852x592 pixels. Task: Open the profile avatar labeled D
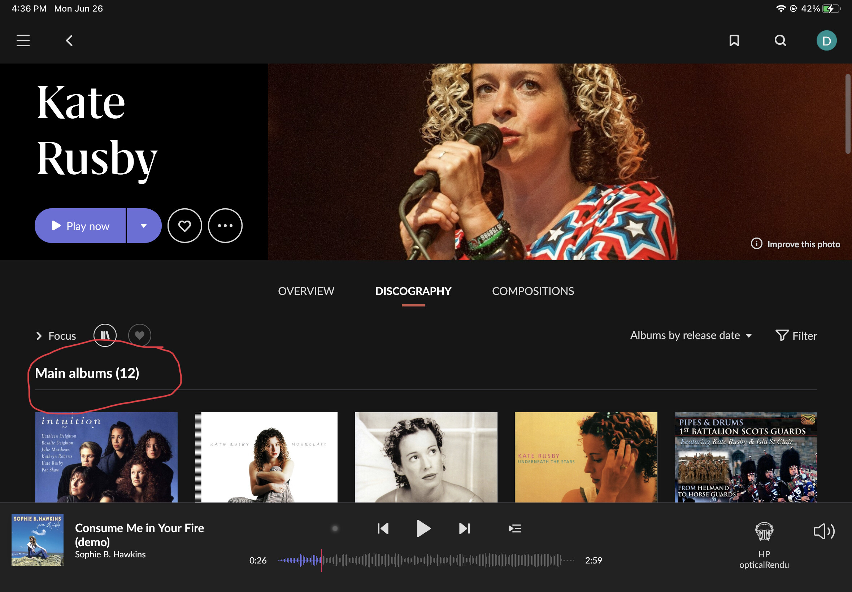[826, 40]
